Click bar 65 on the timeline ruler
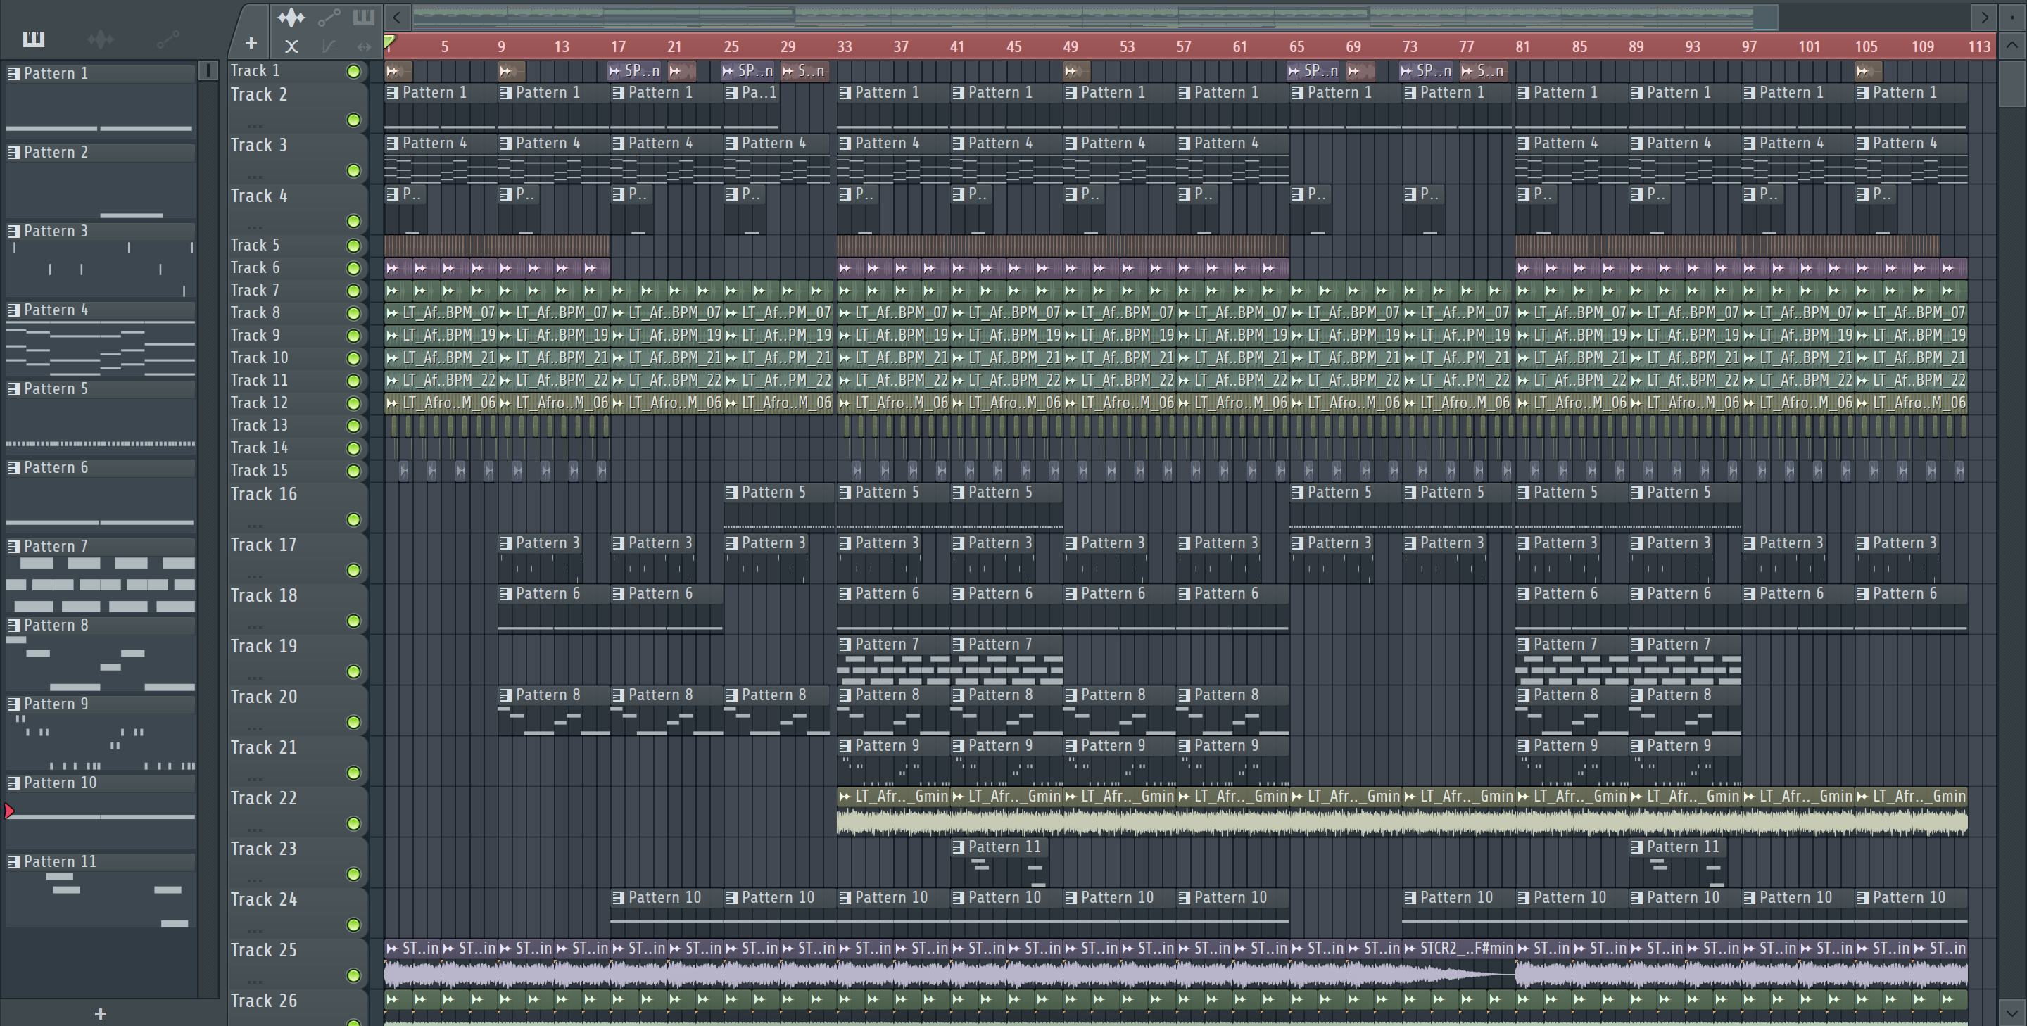 pos(1296,46)
